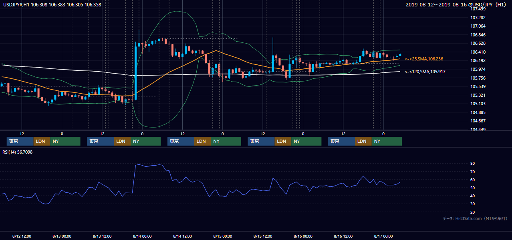Image resolution: width=512 pixels, height=240 pixels.
Task: Select the 8/14 00:00 date label
Action: click(142, 236)
